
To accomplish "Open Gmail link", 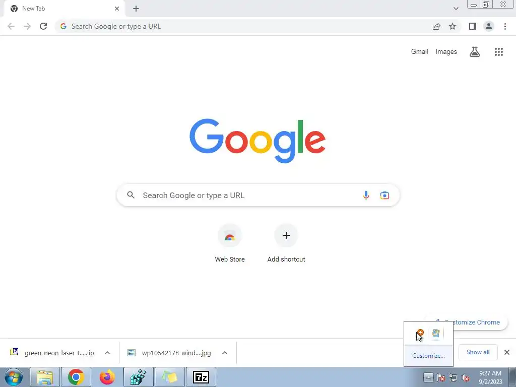I will pos(419,52).
